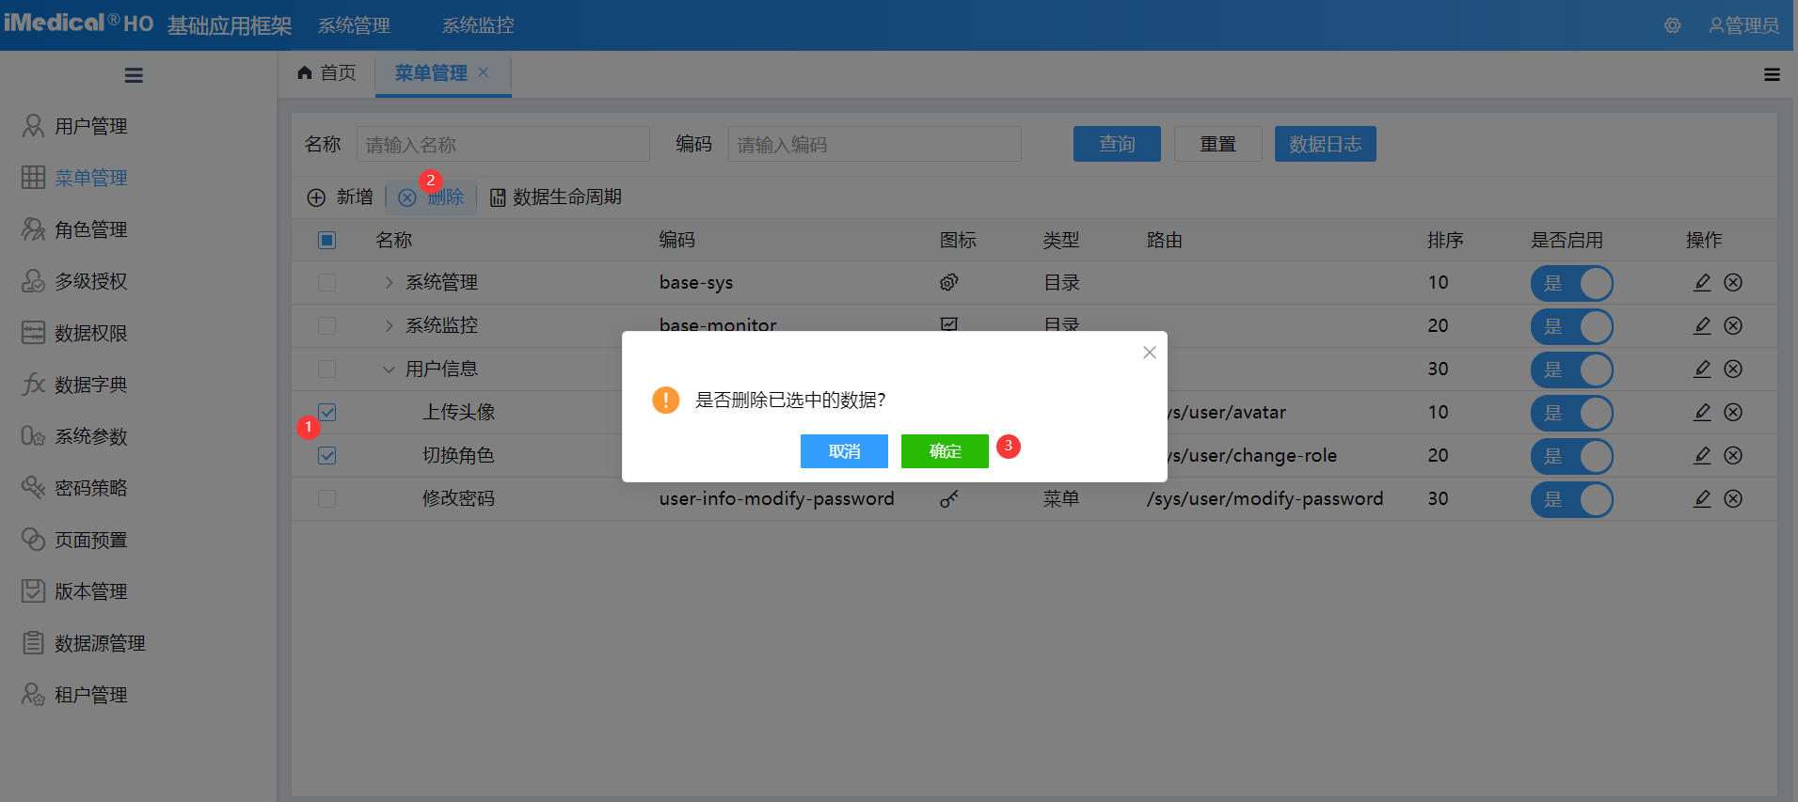1798x802 pixels.
Task: Expand the 系统管理 tree row
Action: [389, 283]
